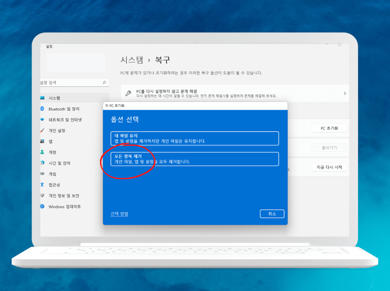Select the 앱 sidebar icon
This screenshot has width=390, height=291.
(43, 141)
